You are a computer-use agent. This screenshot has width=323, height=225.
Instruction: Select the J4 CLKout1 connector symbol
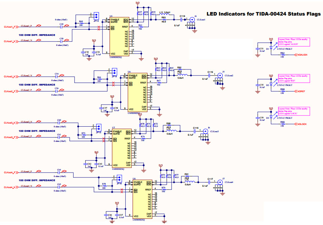click(192, 20)
